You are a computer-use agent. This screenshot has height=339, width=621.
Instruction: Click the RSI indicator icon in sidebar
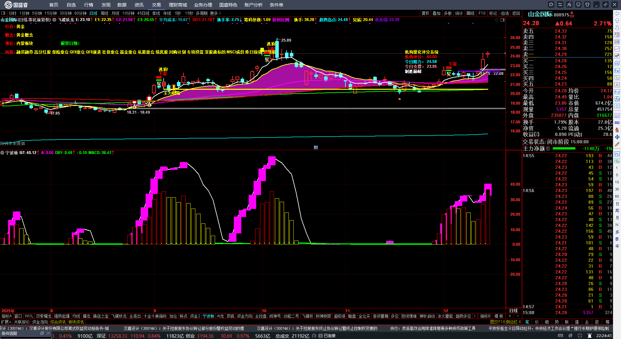617,123
